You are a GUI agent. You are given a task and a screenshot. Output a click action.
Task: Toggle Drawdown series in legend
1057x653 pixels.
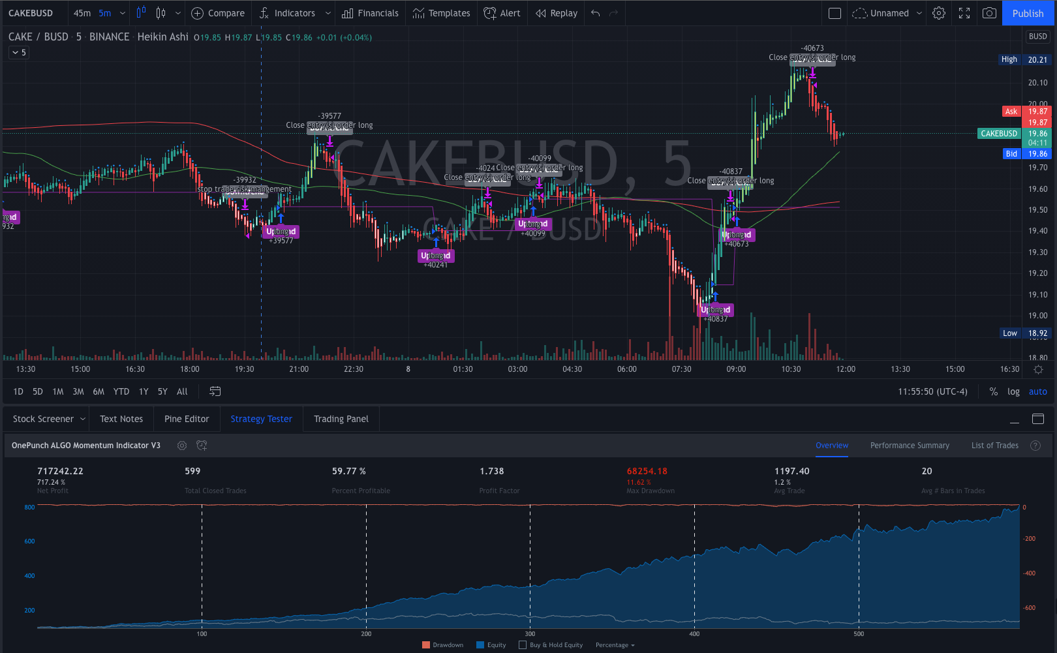(x=442, y=645)
